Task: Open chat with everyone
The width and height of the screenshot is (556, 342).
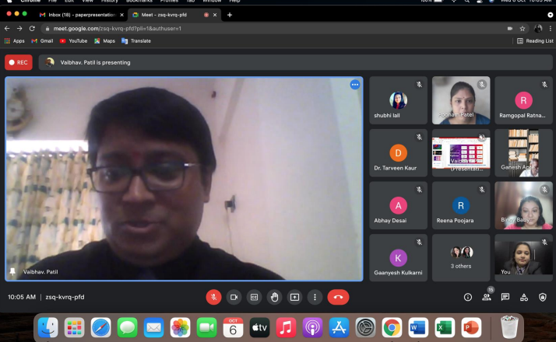Action: (x=505, y=298)
